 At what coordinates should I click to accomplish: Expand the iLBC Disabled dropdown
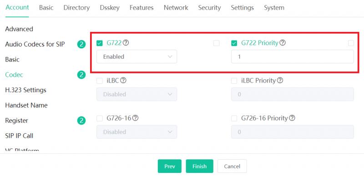[x=137, y=94]
